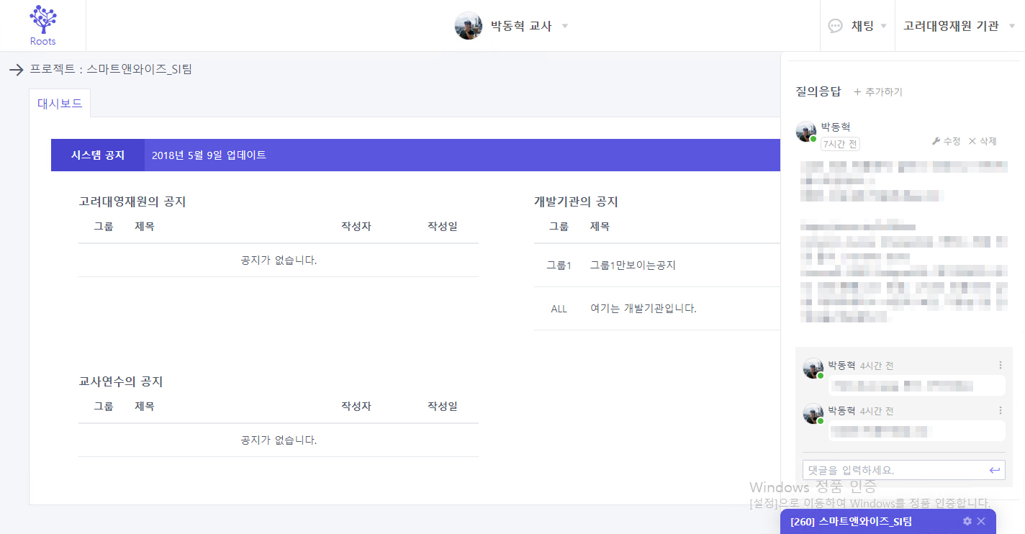Open the 여기는 개발기관입니다. notice
The width and height of the screenshot is (1025, 534).
(644, 309)
